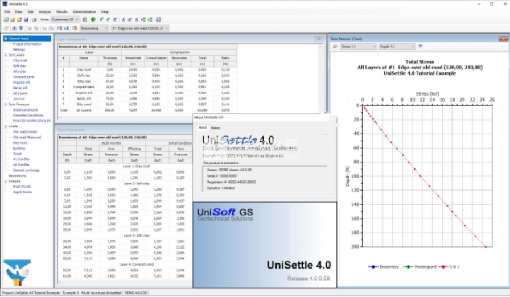Viewport: 510px width, 297px height.
Task: Select Building load item
Action: (19, 148)
